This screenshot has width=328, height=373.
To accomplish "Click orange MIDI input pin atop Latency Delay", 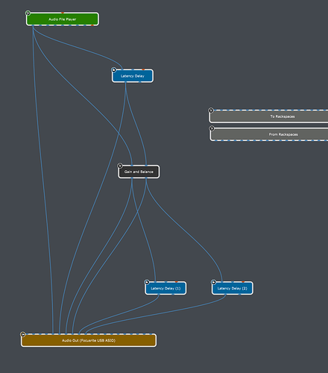I will (x=143, y=69).
